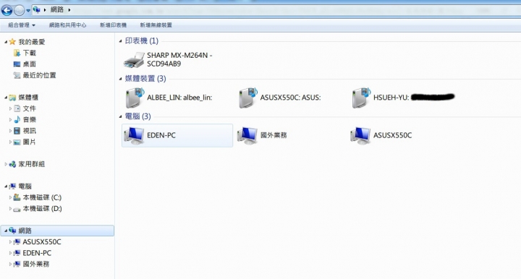Expand 國外業務 node in sidebar

[x=10, y=265]
